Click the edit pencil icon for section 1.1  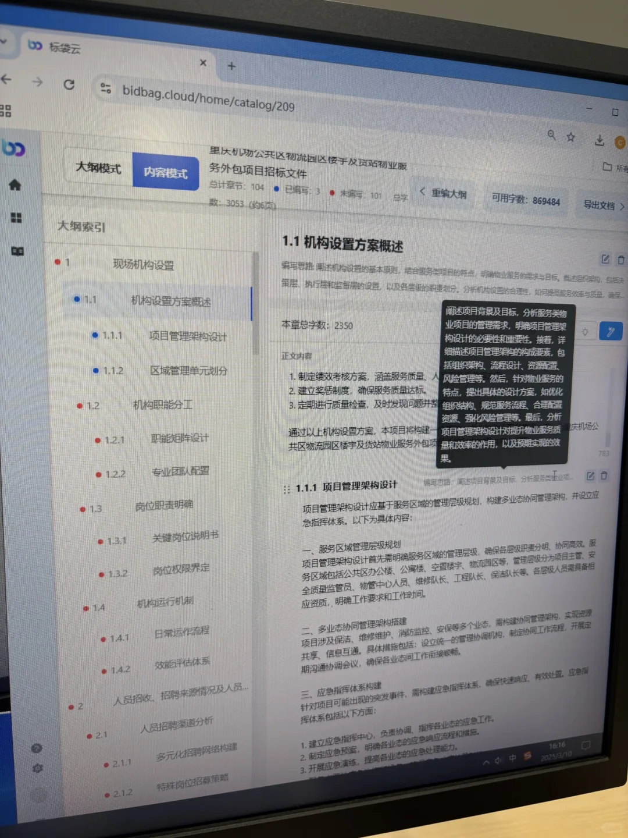(x=605, y=260)
